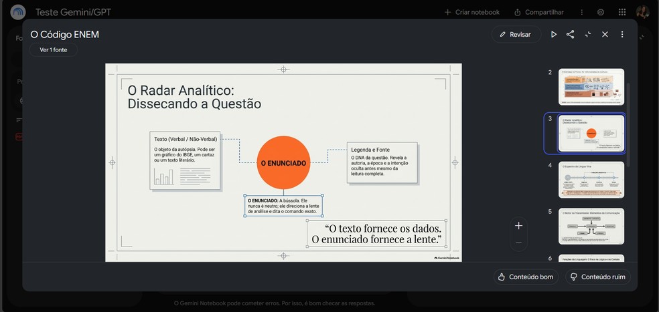Open the user account avatar
The height and width of the screenshot is (312, 659).
coord(643,12)
